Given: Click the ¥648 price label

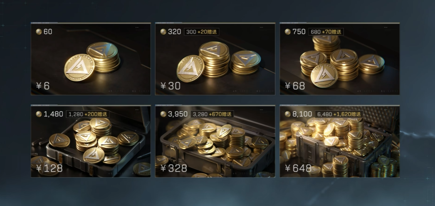Looking at the screenshot, I should (298, 168).
